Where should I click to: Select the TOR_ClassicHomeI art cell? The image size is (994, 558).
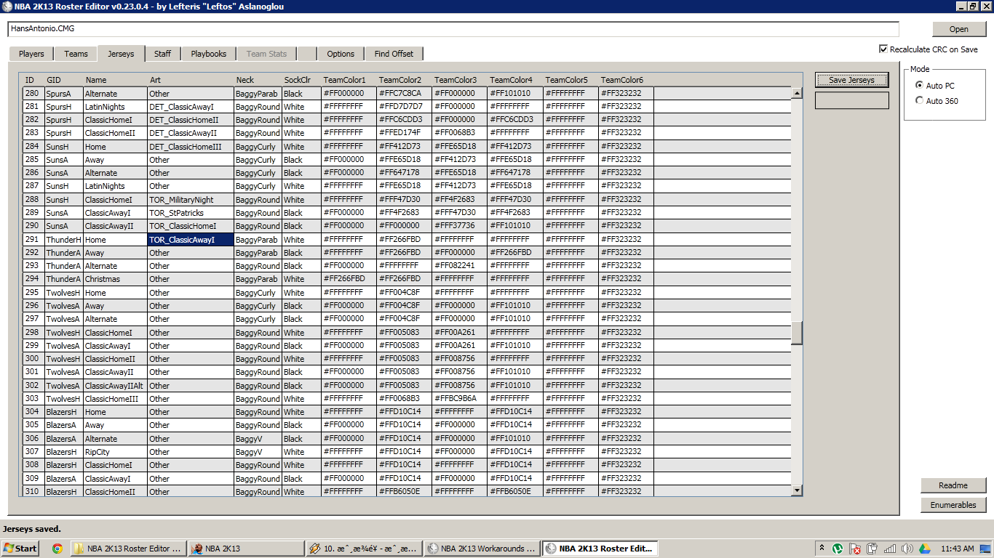[x=191, y=226]
